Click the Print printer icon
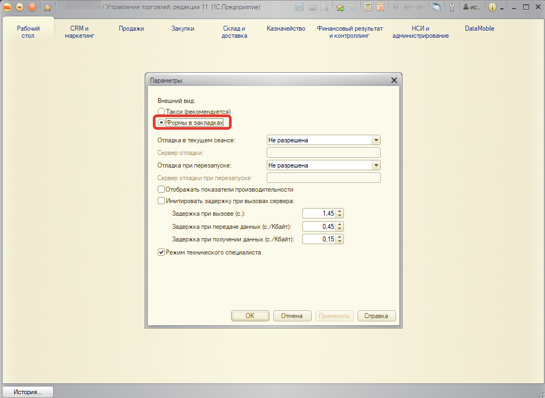Screen dimensions: 545x398 312,7
